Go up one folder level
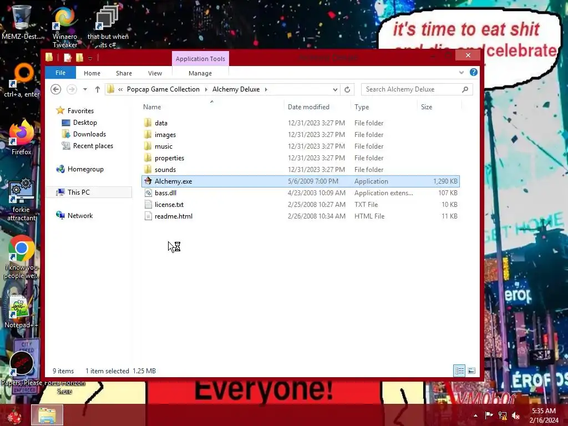 [x=98, y=89]
